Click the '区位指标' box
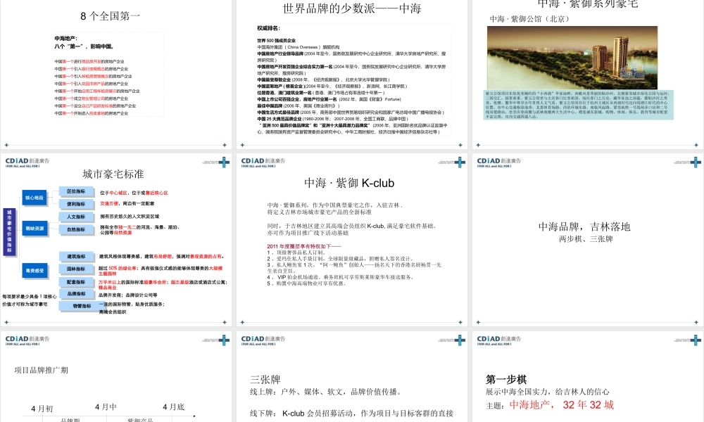Screen dimensions: 704x422 tap(76, 191)
